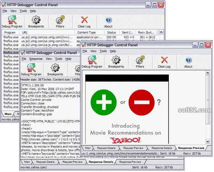Open File menu in the Response Details window

(x=24, y=59)
